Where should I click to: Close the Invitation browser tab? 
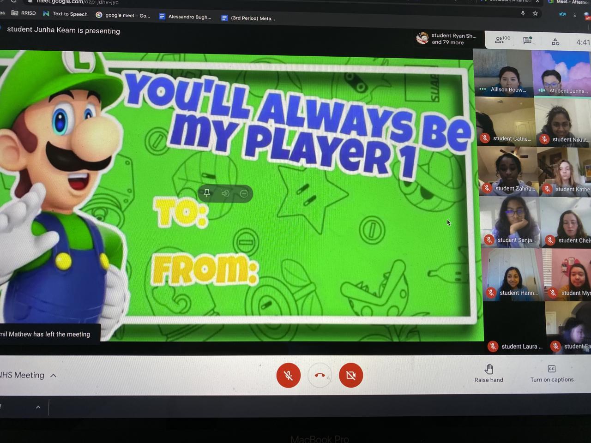[x=537, y=1]
